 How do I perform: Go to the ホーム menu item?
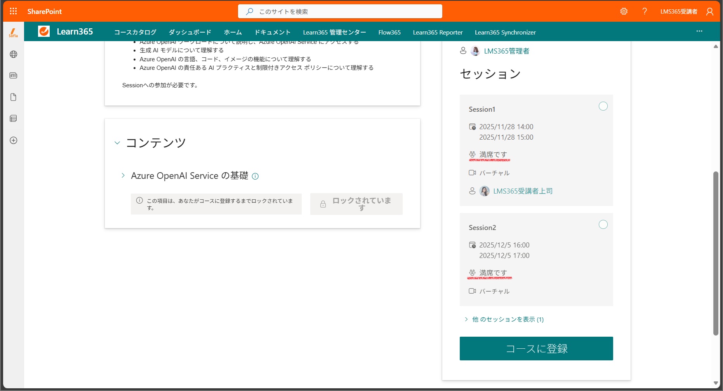click(233, 32)
